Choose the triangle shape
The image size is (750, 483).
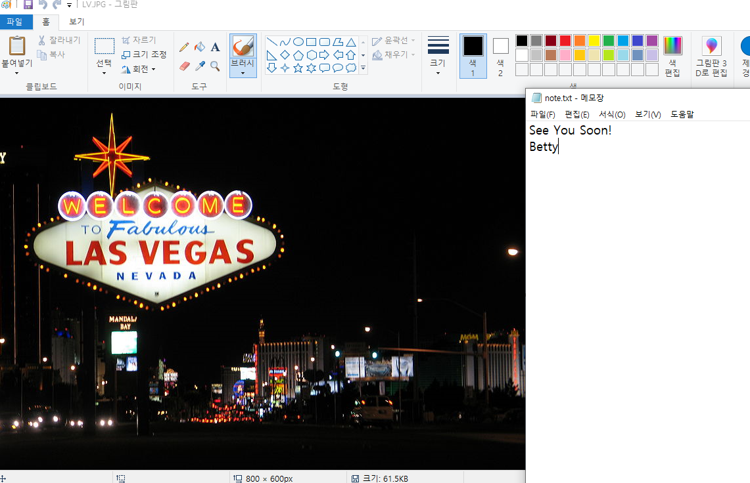(351, 41)
